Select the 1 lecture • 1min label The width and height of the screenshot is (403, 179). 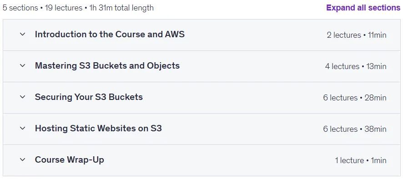pos(361,160)
